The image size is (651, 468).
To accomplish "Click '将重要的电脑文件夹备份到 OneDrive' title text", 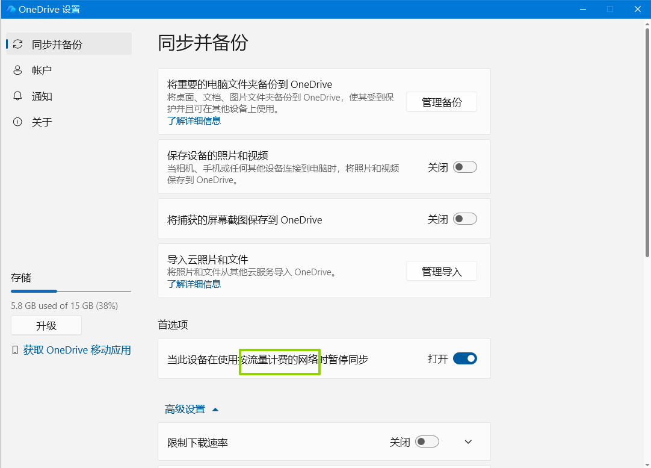I will 250,84.
